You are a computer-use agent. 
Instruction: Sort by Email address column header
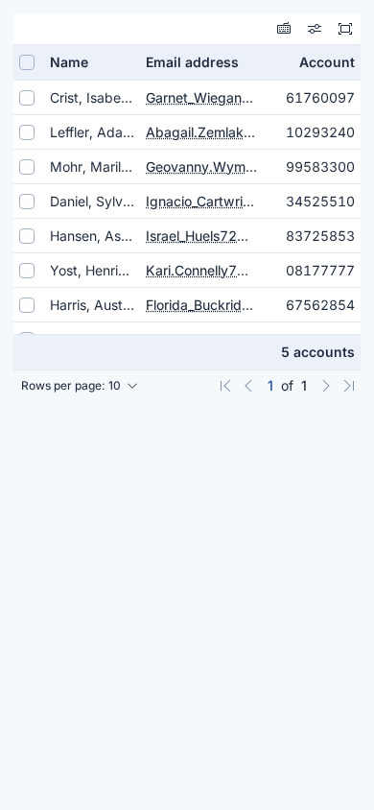pyautogui.click(x=192, y=62)
